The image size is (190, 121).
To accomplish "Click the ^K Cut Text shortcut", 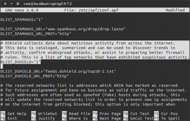I will click(x=136, y=114).
